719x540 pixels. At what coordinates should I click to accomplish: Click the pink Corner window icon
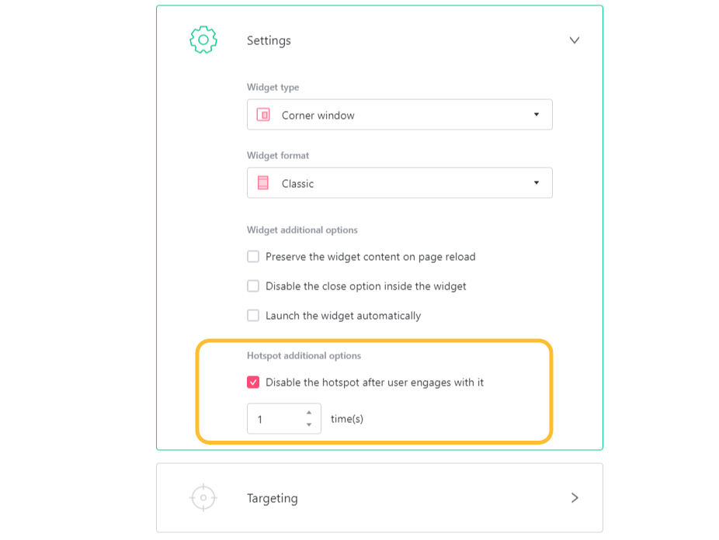(x=264, y=114)
